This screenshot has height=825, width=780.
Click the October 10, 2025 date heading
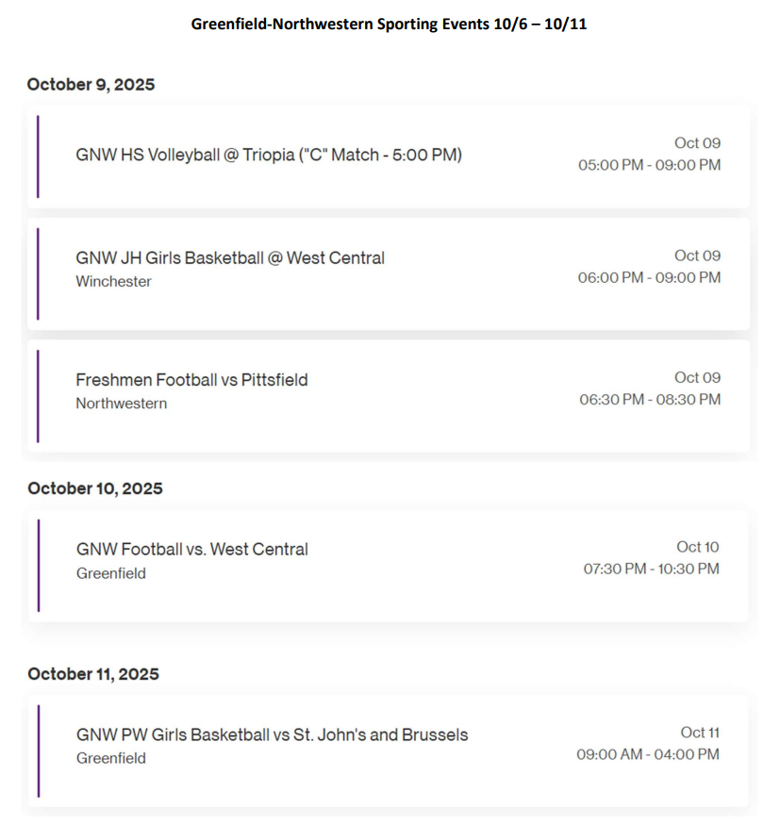click(x=95, y=488)
